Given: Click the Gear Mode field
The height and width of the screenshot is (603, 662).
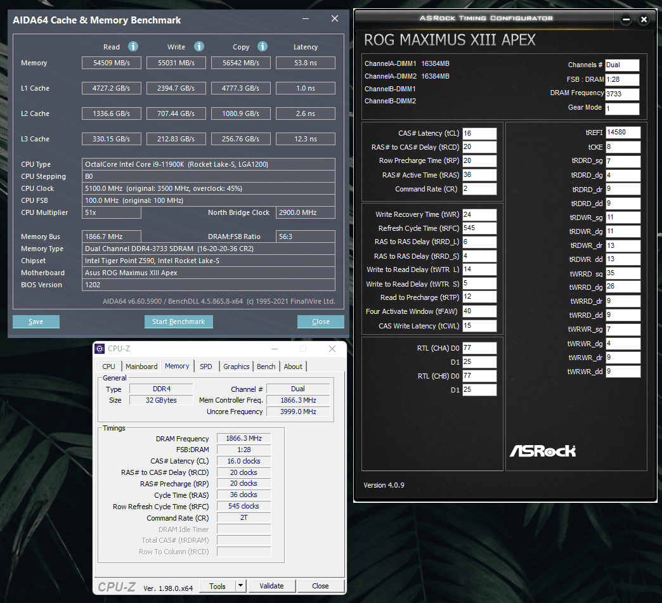Looking at the screenshot, I should [622, 108].
